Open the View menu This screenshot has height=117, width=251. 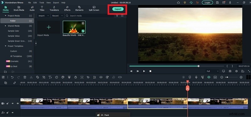[49, 3]
